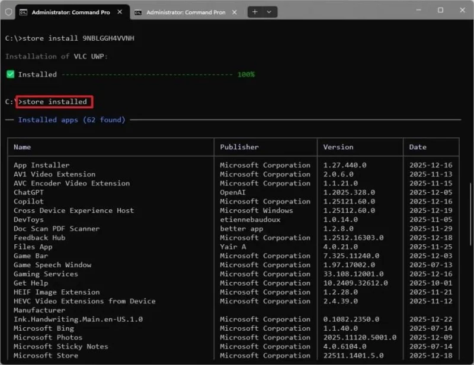Open a new tab with the plus button
474x365 pixels.
pyautogui.click(x=255, y=12)
